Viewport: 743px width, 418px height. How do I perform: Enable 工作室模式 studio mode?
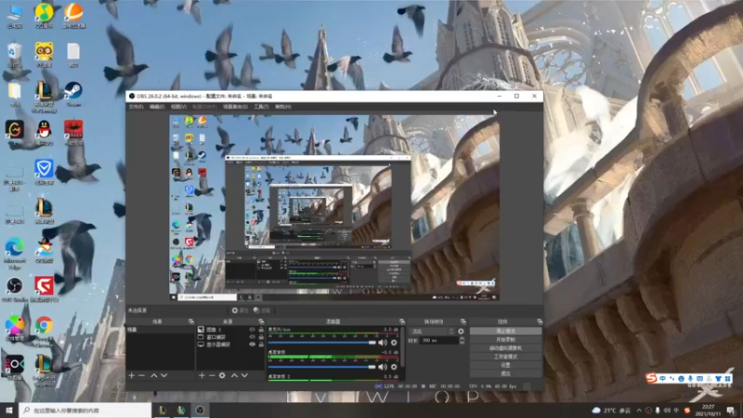[505, 357]
